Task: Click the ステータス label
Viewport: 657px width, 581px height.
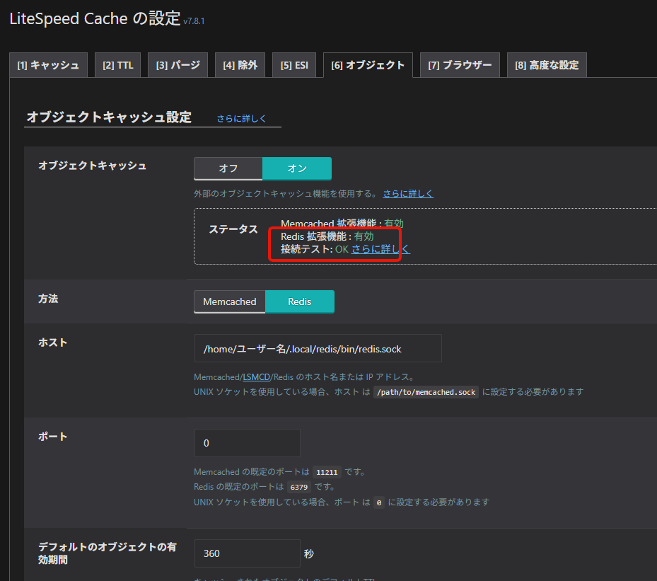Action: [x=233, y=229]
